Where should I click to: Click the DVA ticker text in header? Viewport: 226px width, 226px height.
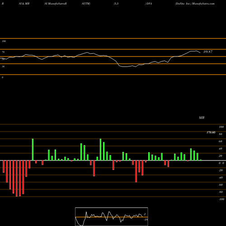pyautogui.click(x=149, y=4)
